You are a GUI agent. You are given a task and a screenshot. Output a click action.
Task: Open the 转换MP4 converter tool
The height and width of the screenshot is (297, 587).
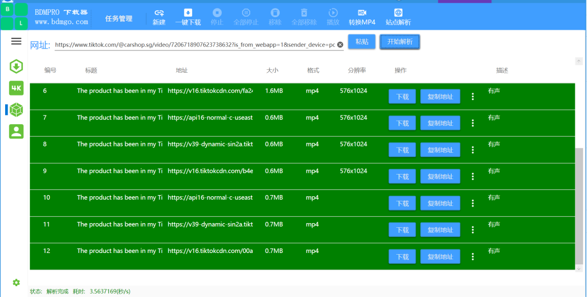pyautogui.click(x=362, y=18)
